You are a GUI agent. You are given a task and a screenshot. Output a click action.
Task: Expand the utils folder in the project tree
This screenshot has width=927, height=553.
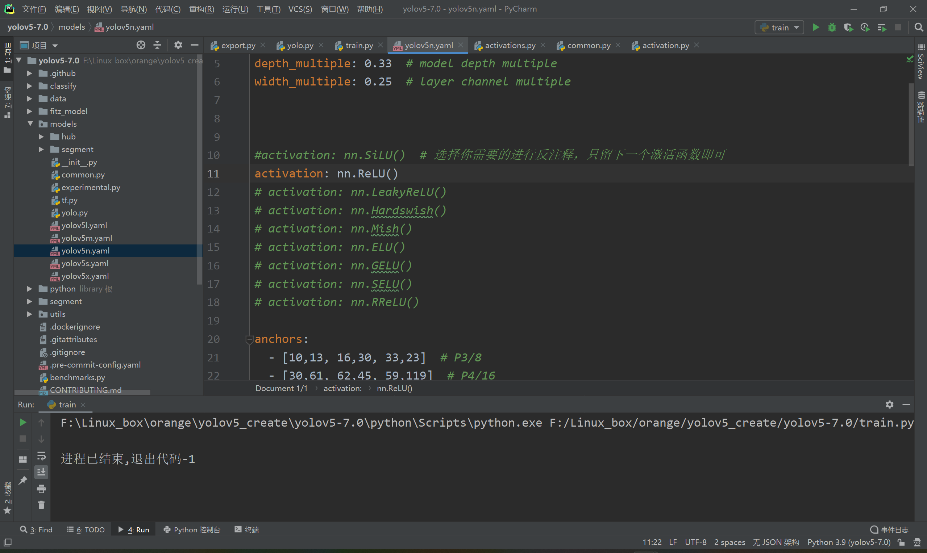click(x=29, y=314)
